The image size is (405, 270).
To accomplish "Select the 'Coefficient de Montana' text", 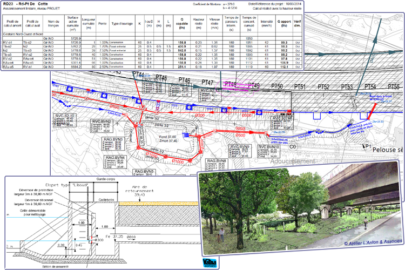I will pyautogui.click(x=207, y=4).
